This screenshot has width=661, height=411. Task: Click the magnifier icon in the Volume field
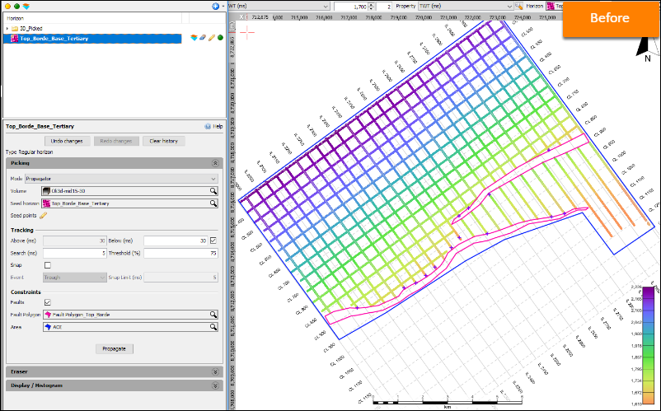click(x=213, y=191)
